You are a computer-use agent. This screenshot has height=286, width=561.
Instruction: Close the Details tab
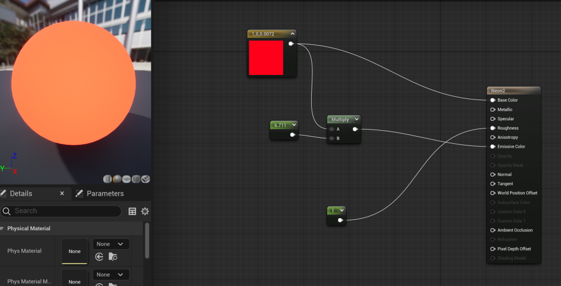pyautogui.click(x=62, y=194)
